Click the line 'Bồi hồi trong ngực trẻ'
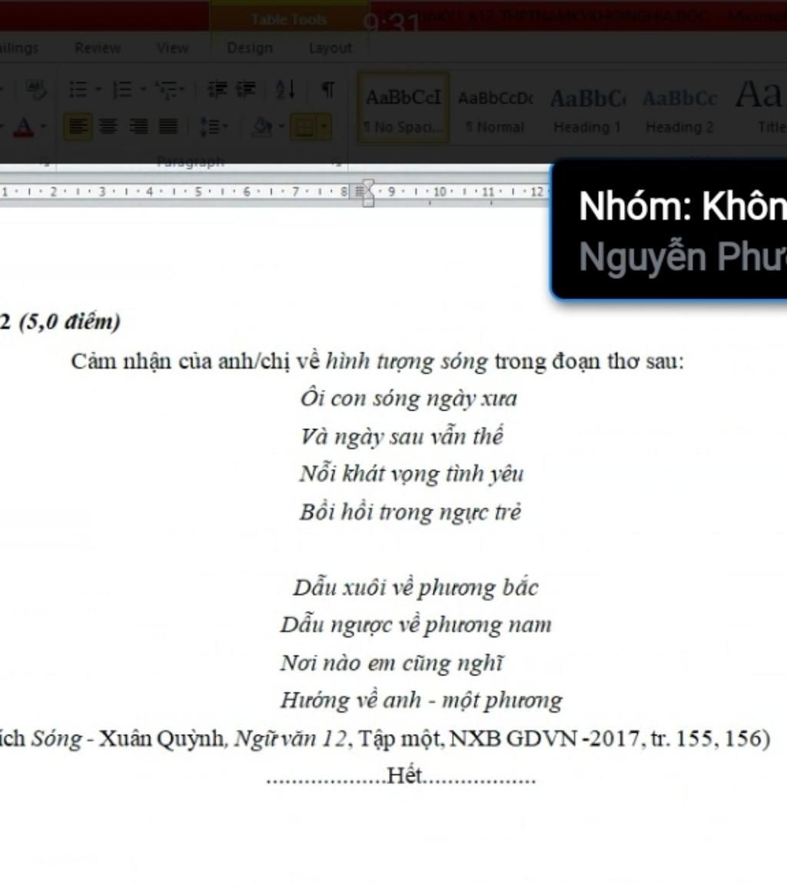The height and width of the screenshot is (890, 787). tap(410, 512)
